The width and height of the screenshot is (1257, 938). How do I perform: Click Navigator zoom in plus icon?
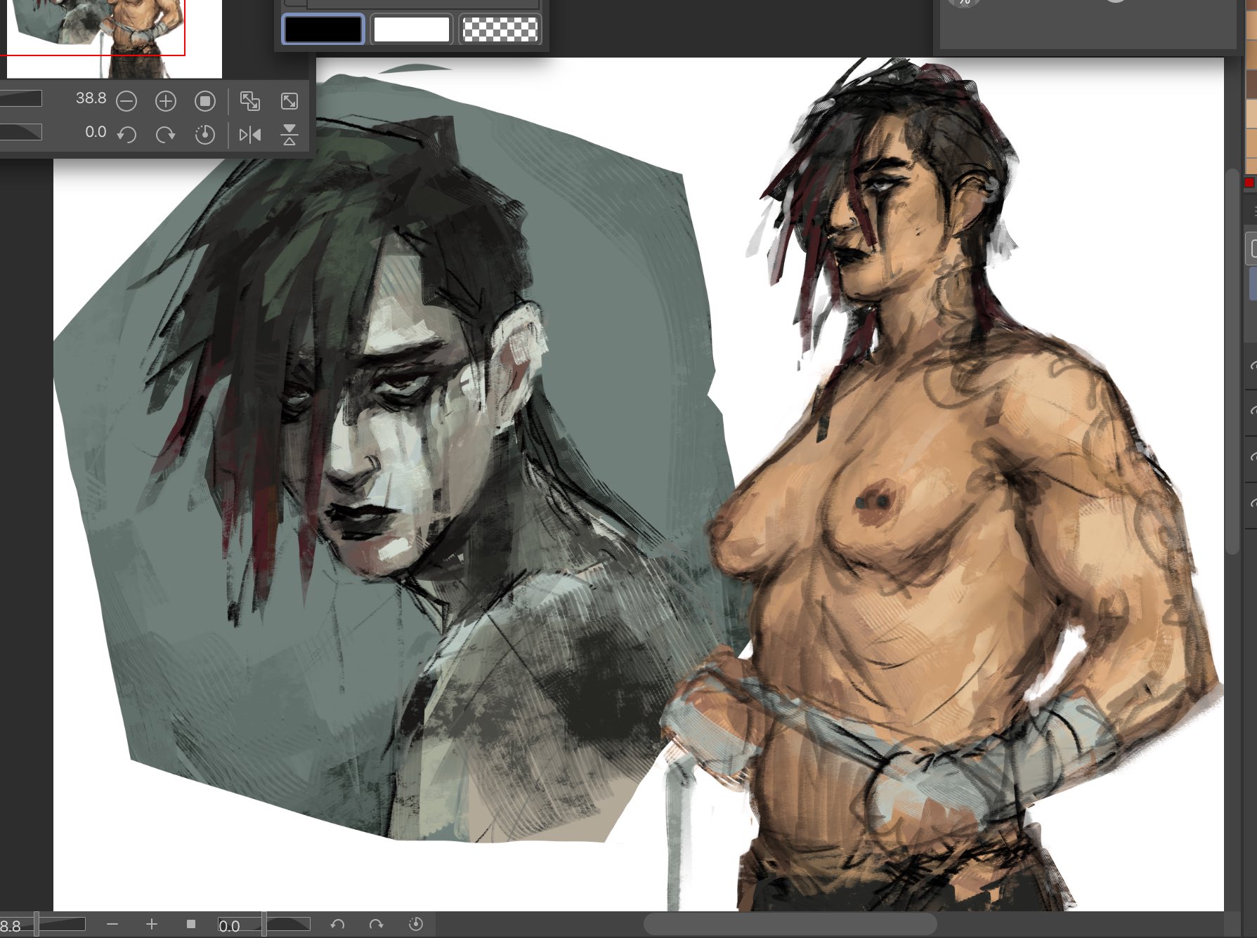(166, 102)
